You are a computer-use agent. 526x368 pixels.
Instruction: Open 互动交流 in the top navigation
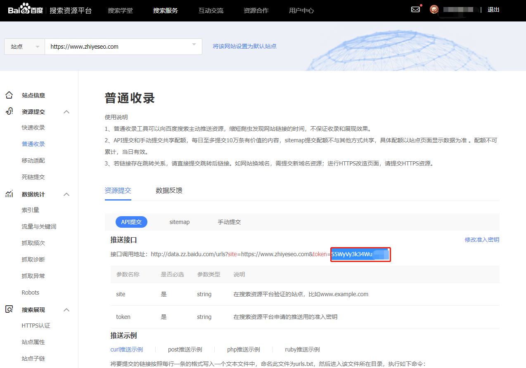[x=211, y=10]
